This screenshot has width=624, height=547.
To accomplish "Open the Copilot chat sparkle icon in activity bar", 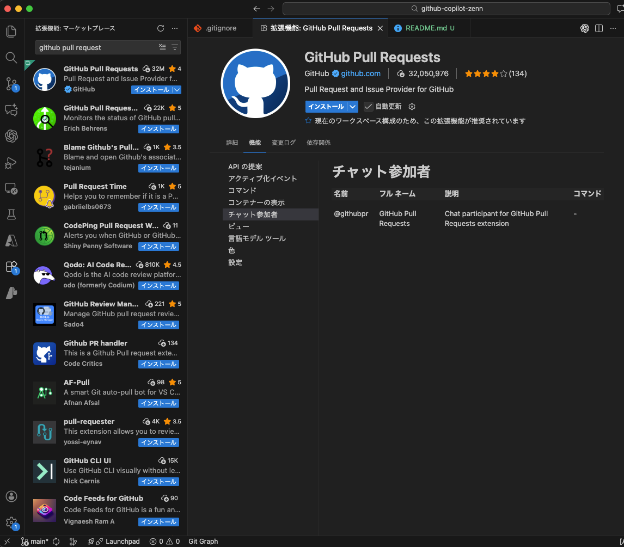I will (x=11, y=110).
